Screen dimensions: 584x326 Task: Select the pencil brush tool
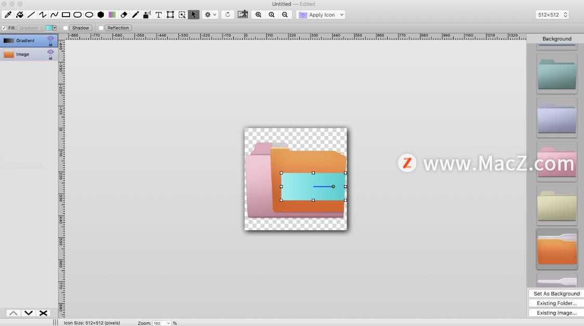point(135,15)
